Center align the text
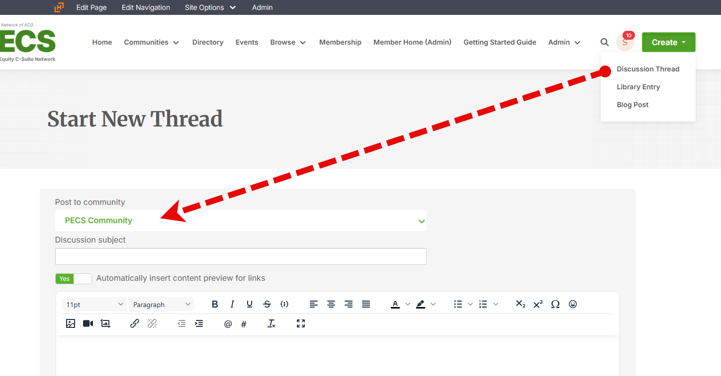 point(331,304)
